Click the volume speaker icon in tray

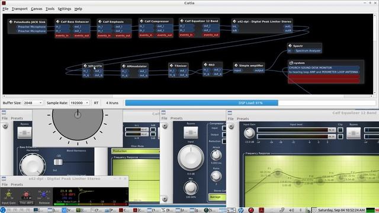pos(291,210)
